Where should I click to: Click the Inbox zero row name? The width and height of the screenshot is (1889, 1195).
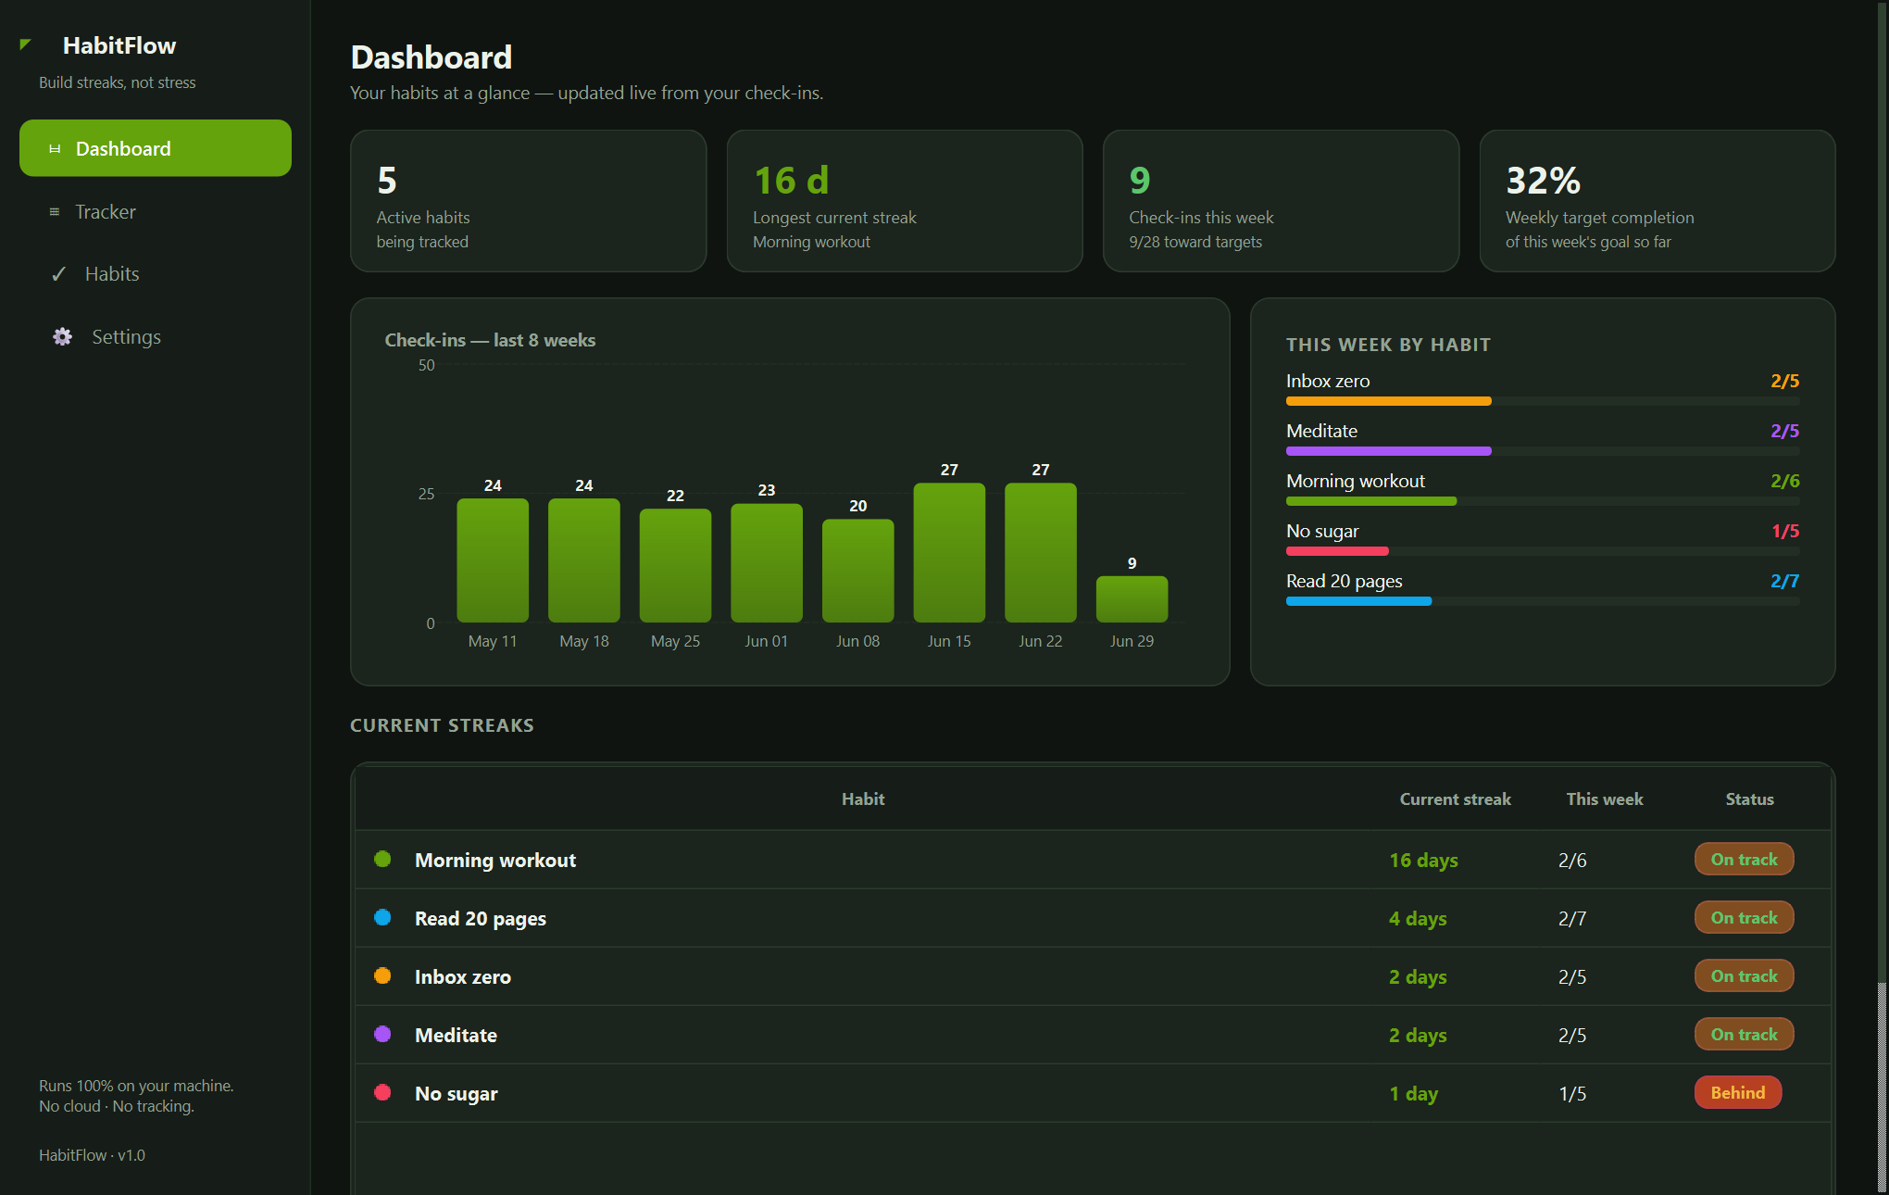pyautogui.click(x=463, y=976)
